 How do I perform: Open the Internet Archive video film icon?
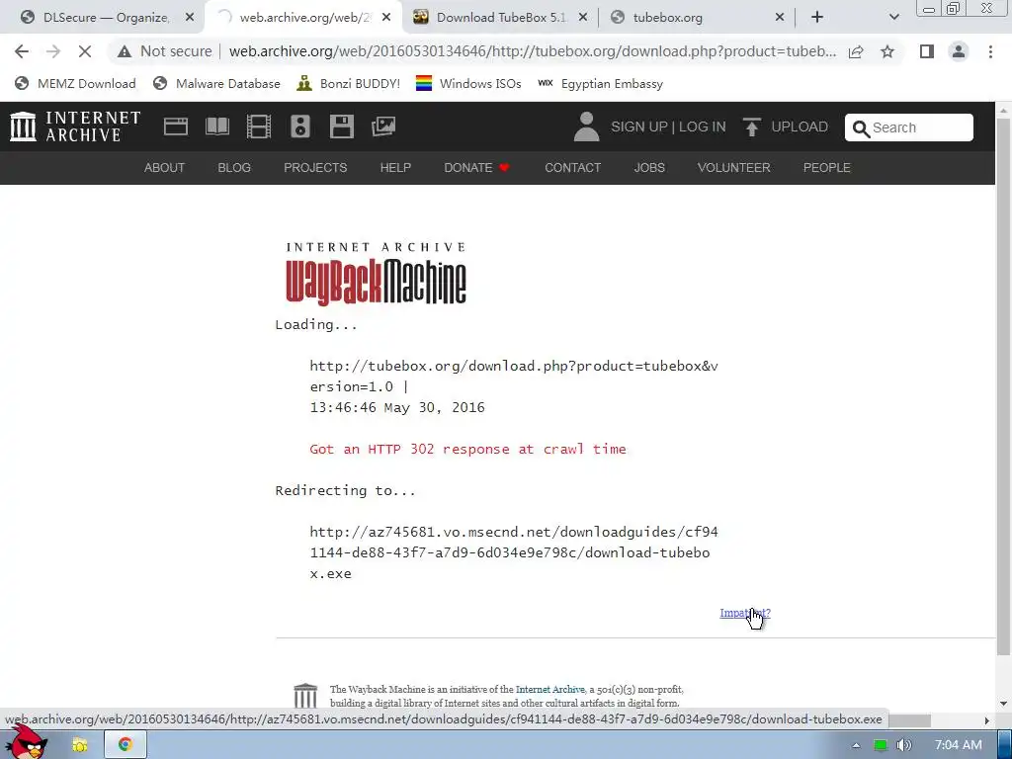click(x=259, y=126)
